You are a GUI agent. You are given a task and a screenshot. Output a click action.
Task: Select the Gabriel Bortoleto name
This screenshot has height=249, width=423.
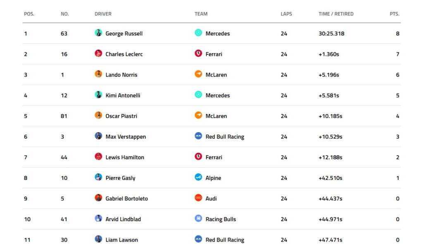pyautogui.click(x=126, y=198)
